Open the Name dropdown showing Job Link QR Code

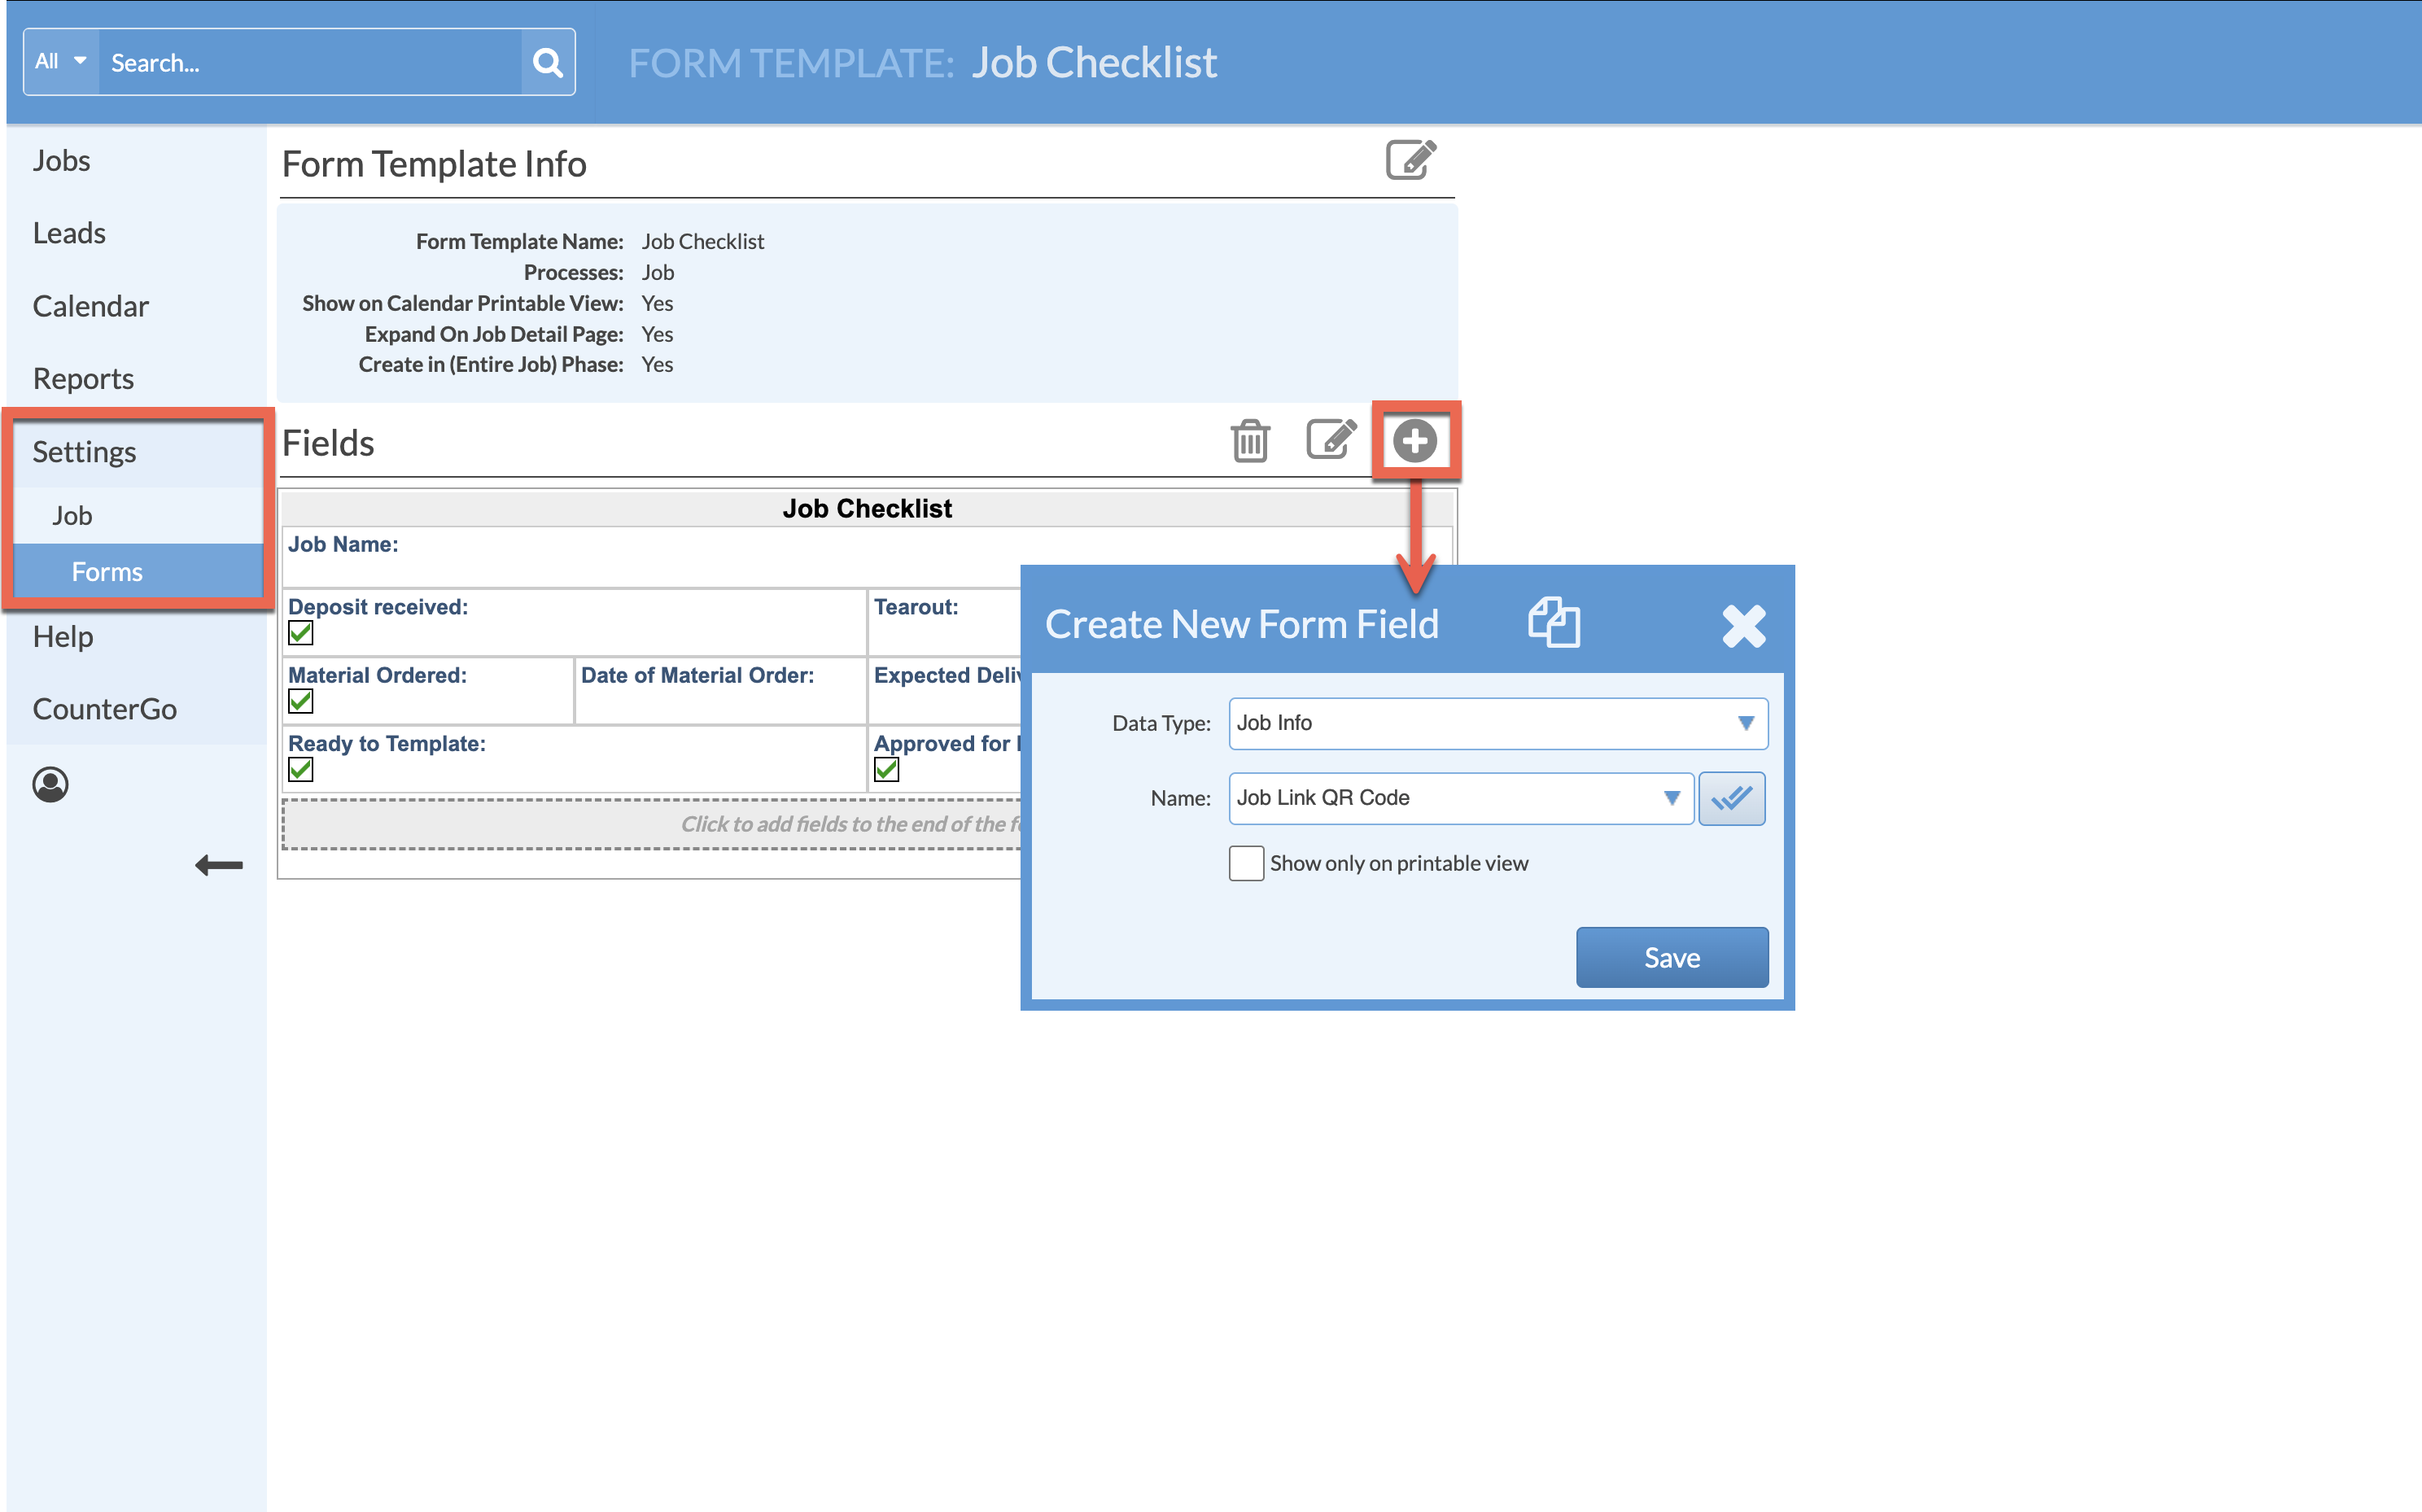[x=1460, y=798]
